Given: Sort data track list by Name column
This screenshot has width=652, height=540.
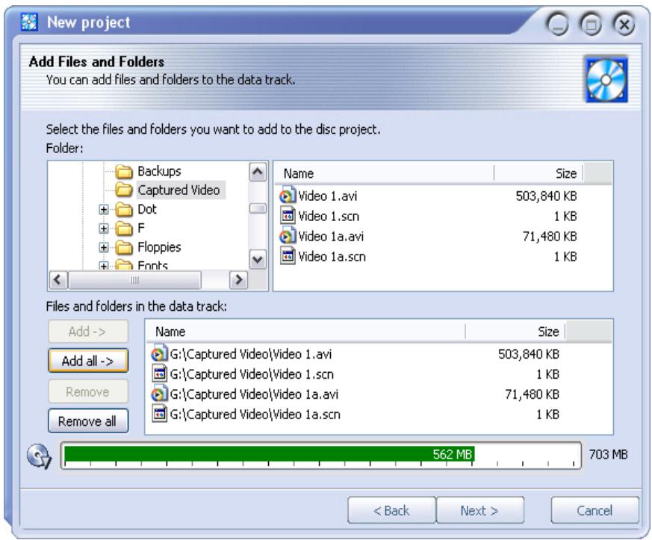Looking at the screenshot, I should click(305, 332).
